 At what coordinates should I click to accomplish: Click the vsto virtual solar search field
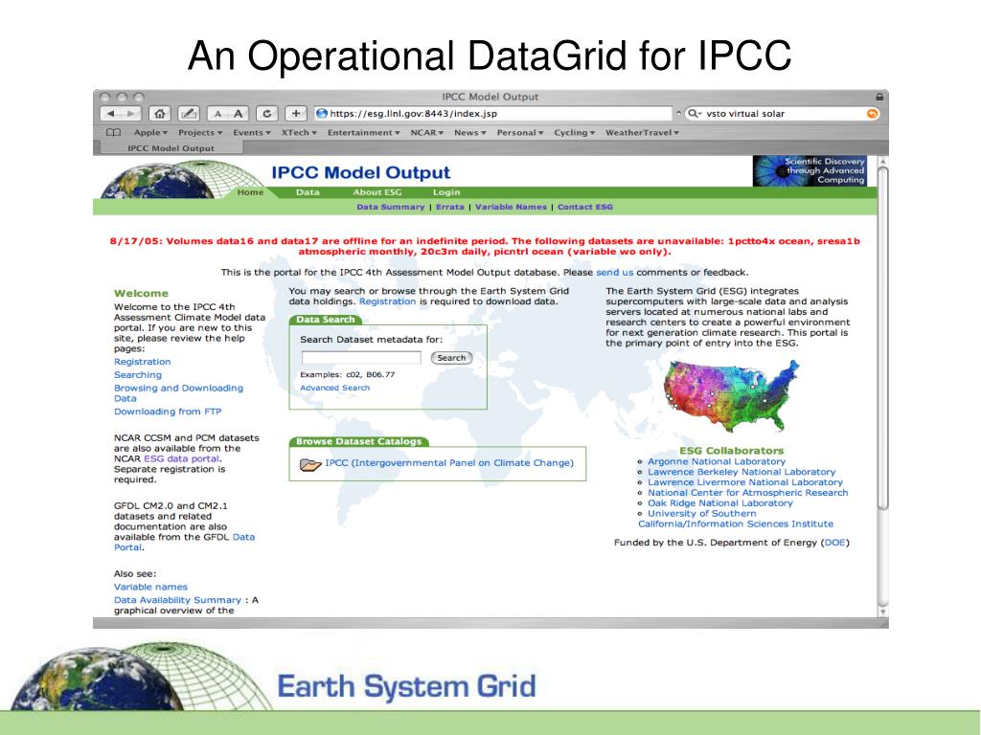784,114
